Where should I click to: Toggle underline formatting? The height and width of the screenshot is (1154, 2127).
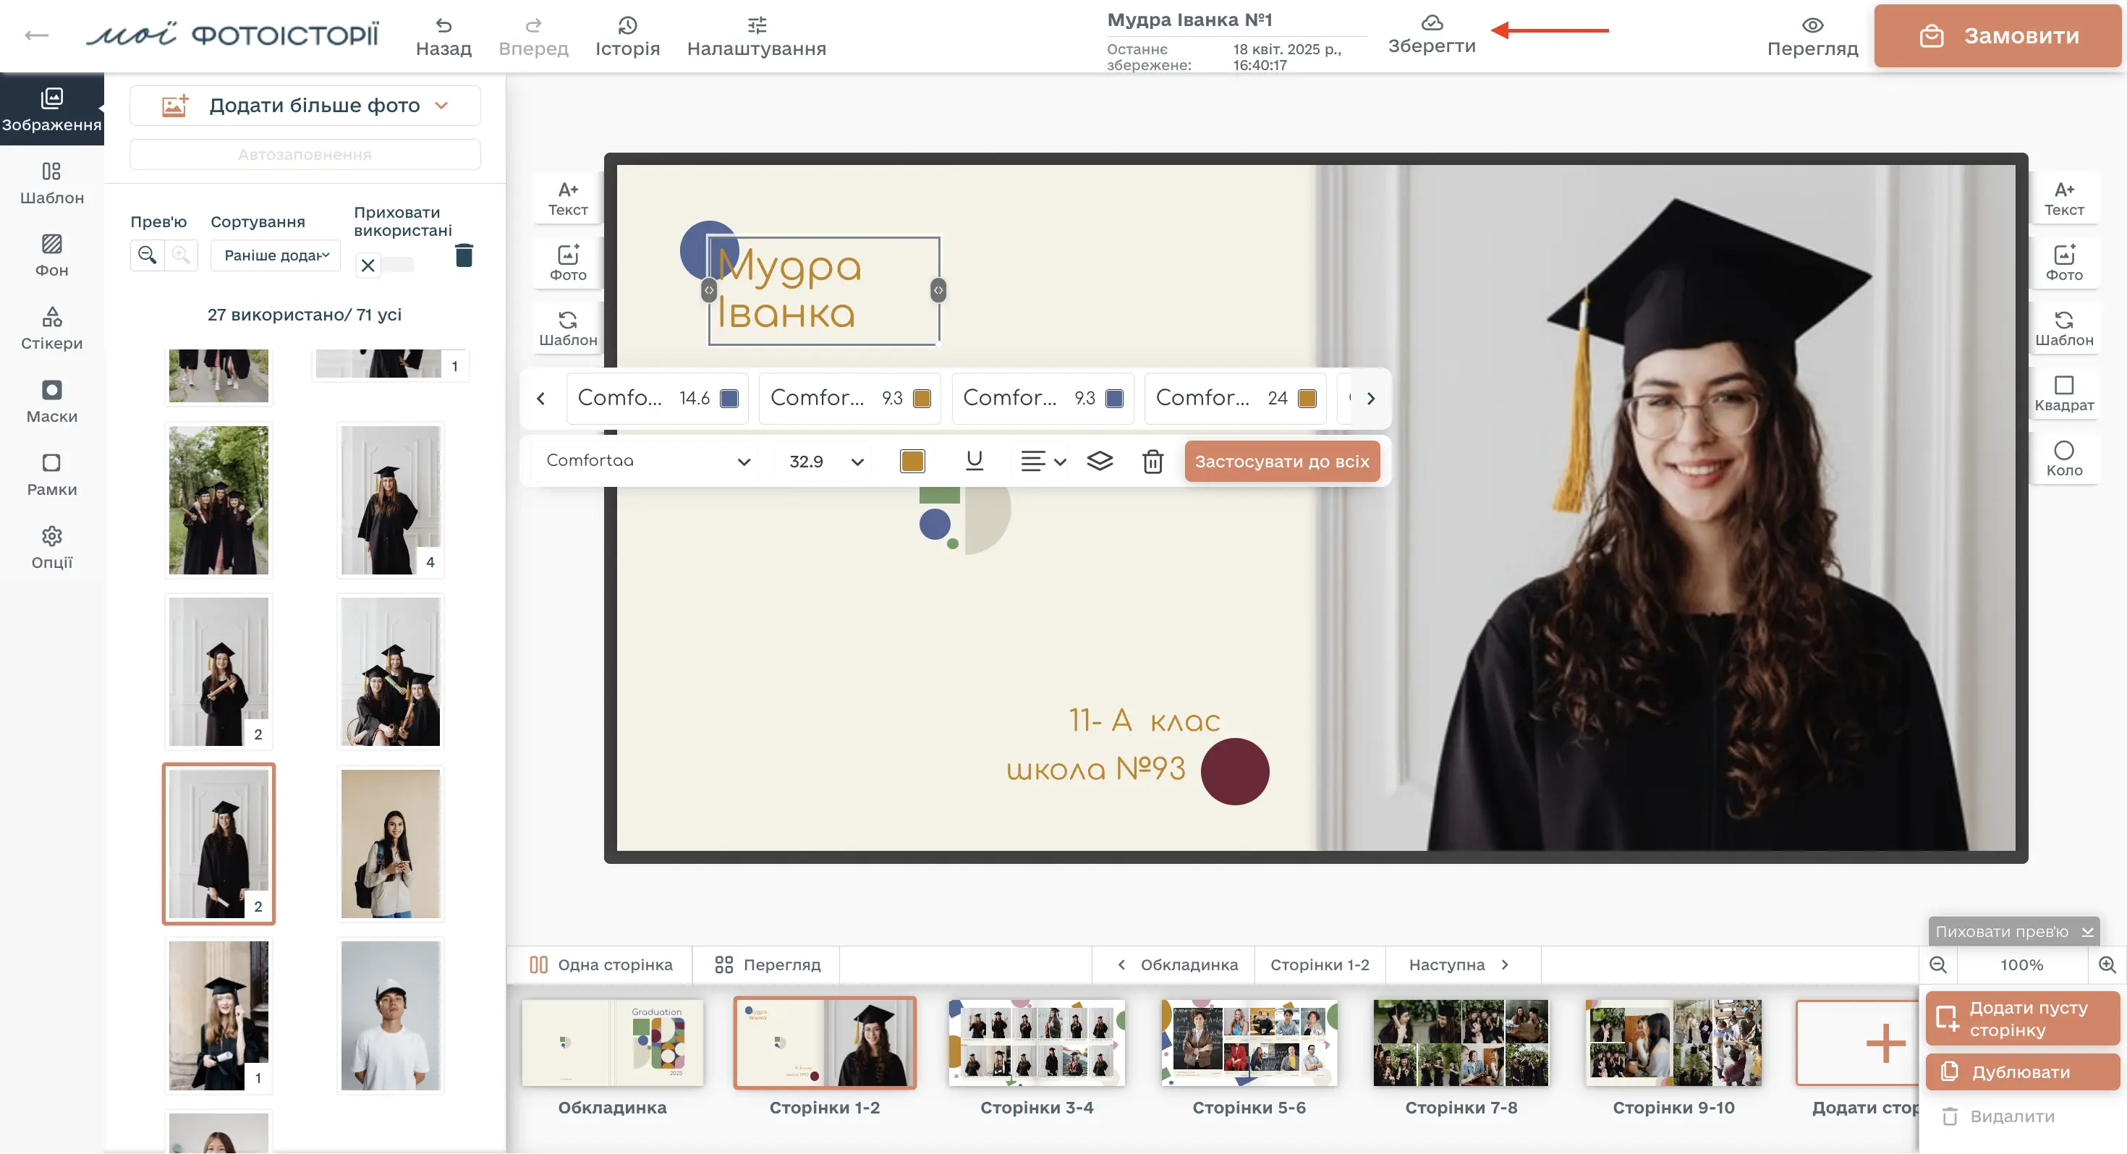click(975, 461)
